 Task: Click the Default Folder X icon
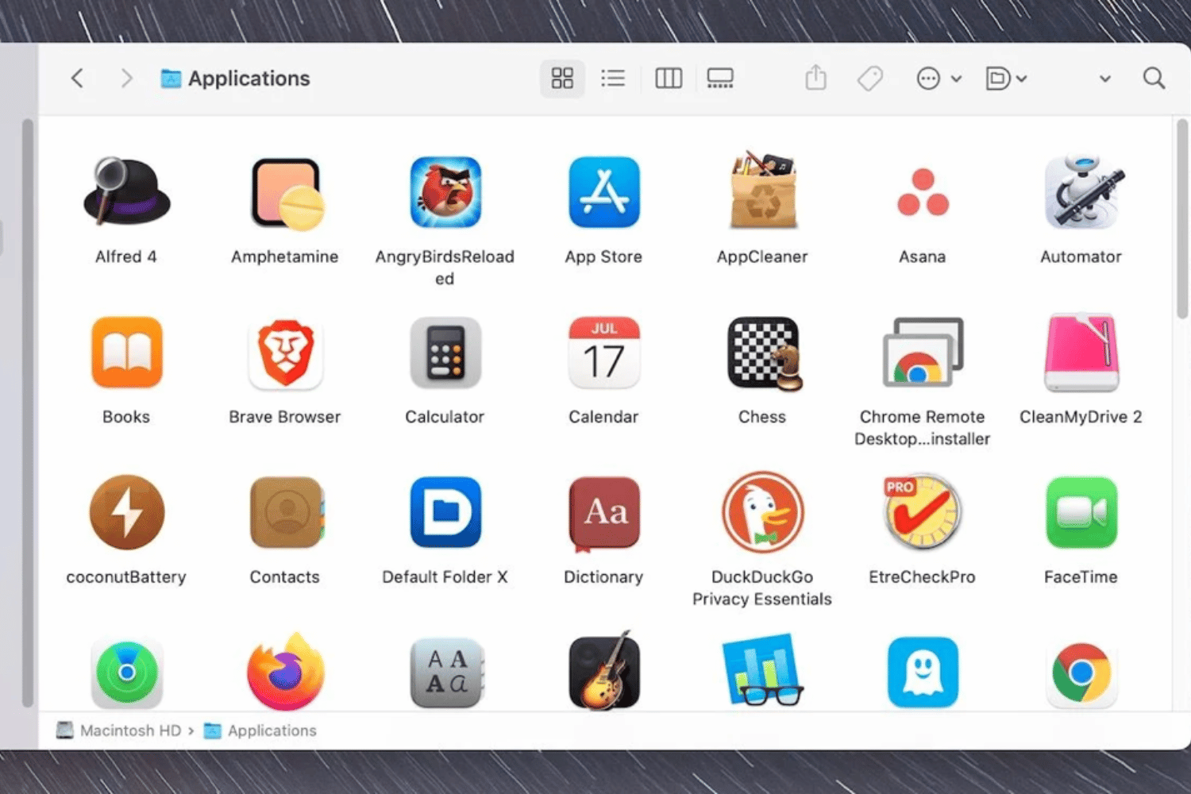point(445,512)
